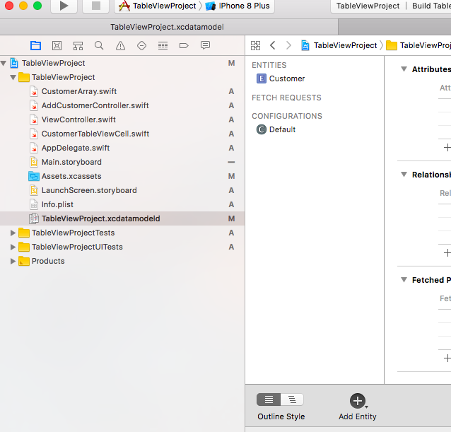Collapse the TableViewProject group folder
451x432 pixels.
(x=13, y=77)
